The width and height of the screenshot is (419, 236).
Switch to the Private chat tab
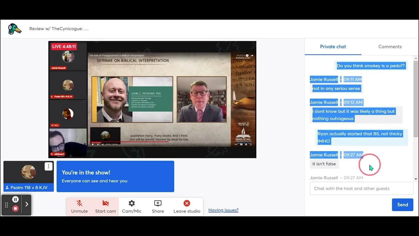[x=333, y=47]
